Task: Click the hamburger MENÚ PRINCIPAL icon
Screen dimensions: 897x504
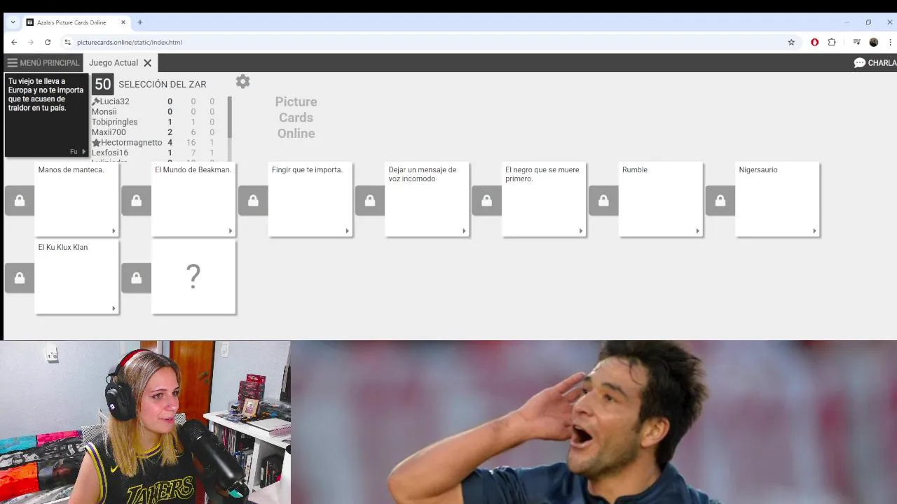Action: [12, 63]
